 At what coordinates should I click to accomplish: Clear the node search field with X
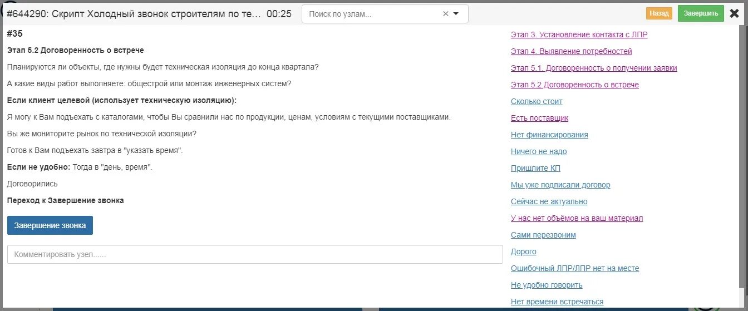(x=445, y=14)
